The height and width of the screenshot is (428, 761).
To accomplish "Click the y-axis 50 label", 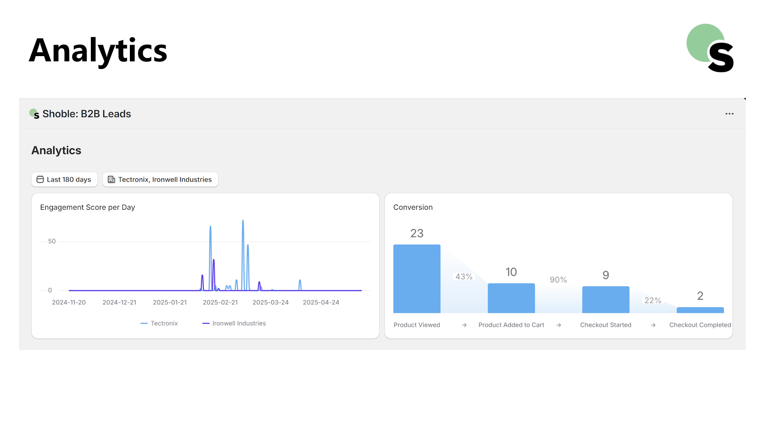I will click(x=52, y=242).
